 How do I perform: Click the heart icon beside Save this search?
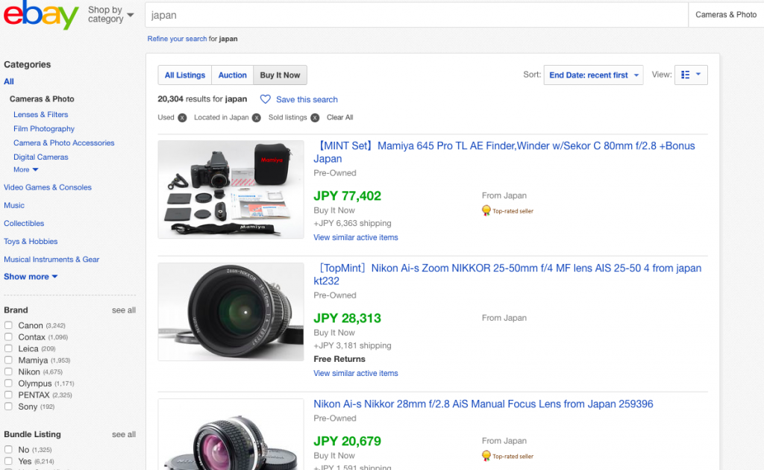(265, 99)
